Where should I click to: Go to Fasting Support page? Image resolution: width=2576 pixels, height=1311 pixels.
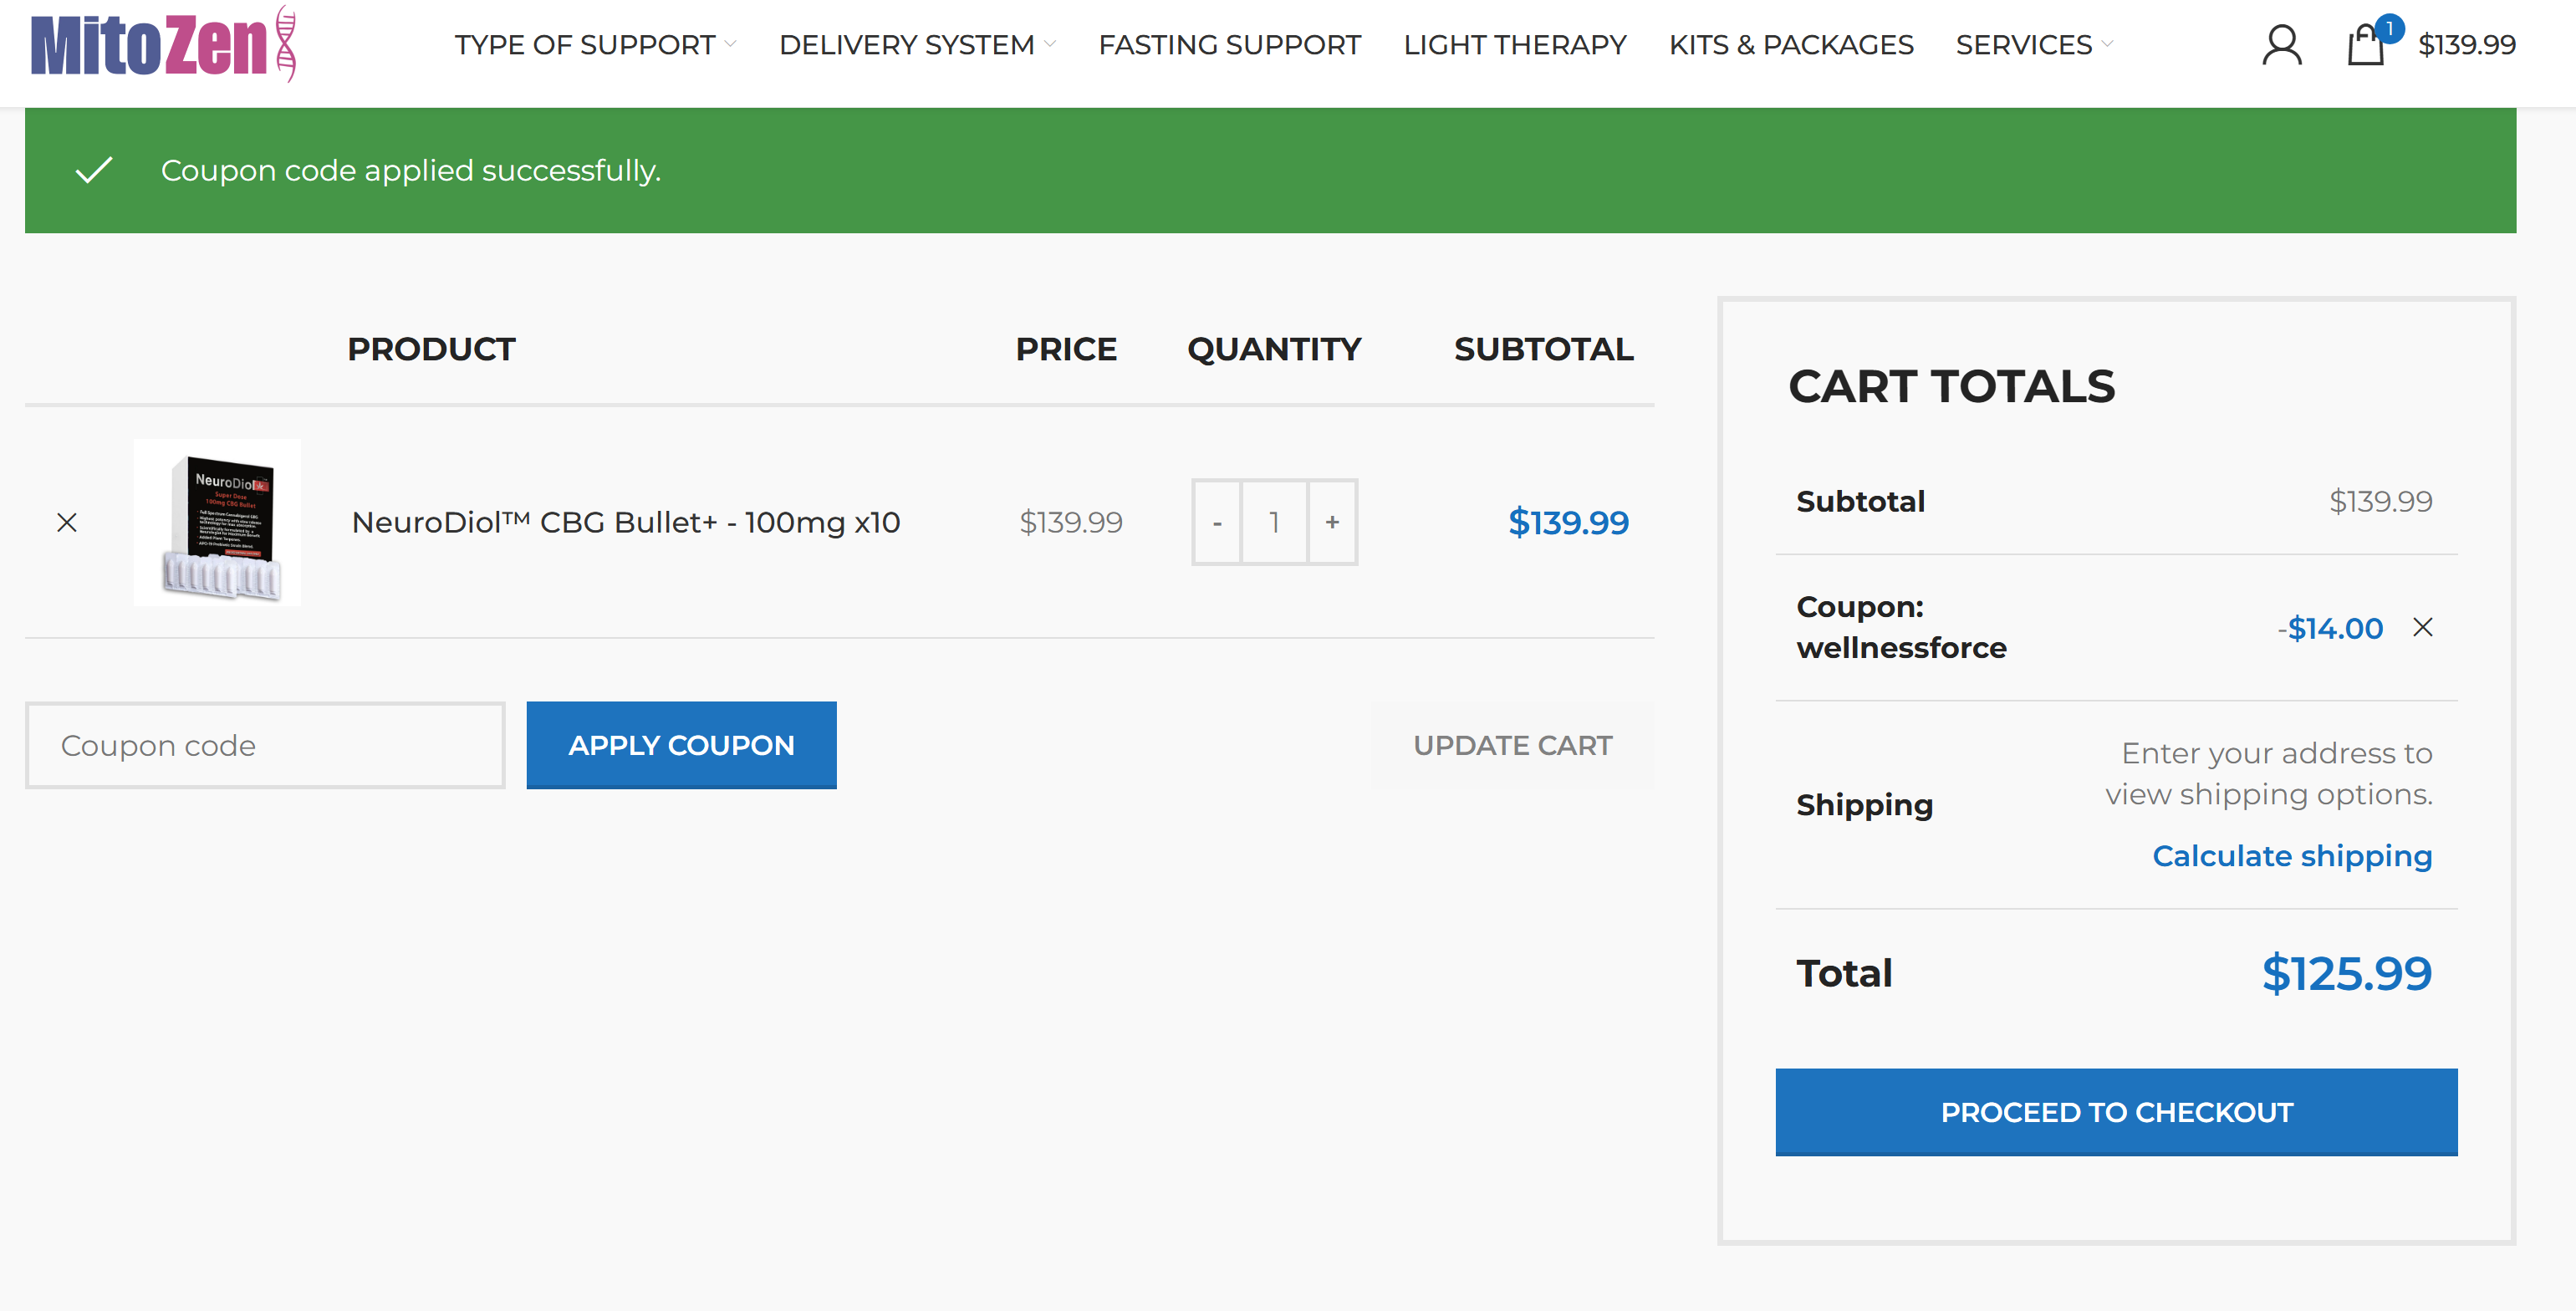click(x=1229, y=45)
